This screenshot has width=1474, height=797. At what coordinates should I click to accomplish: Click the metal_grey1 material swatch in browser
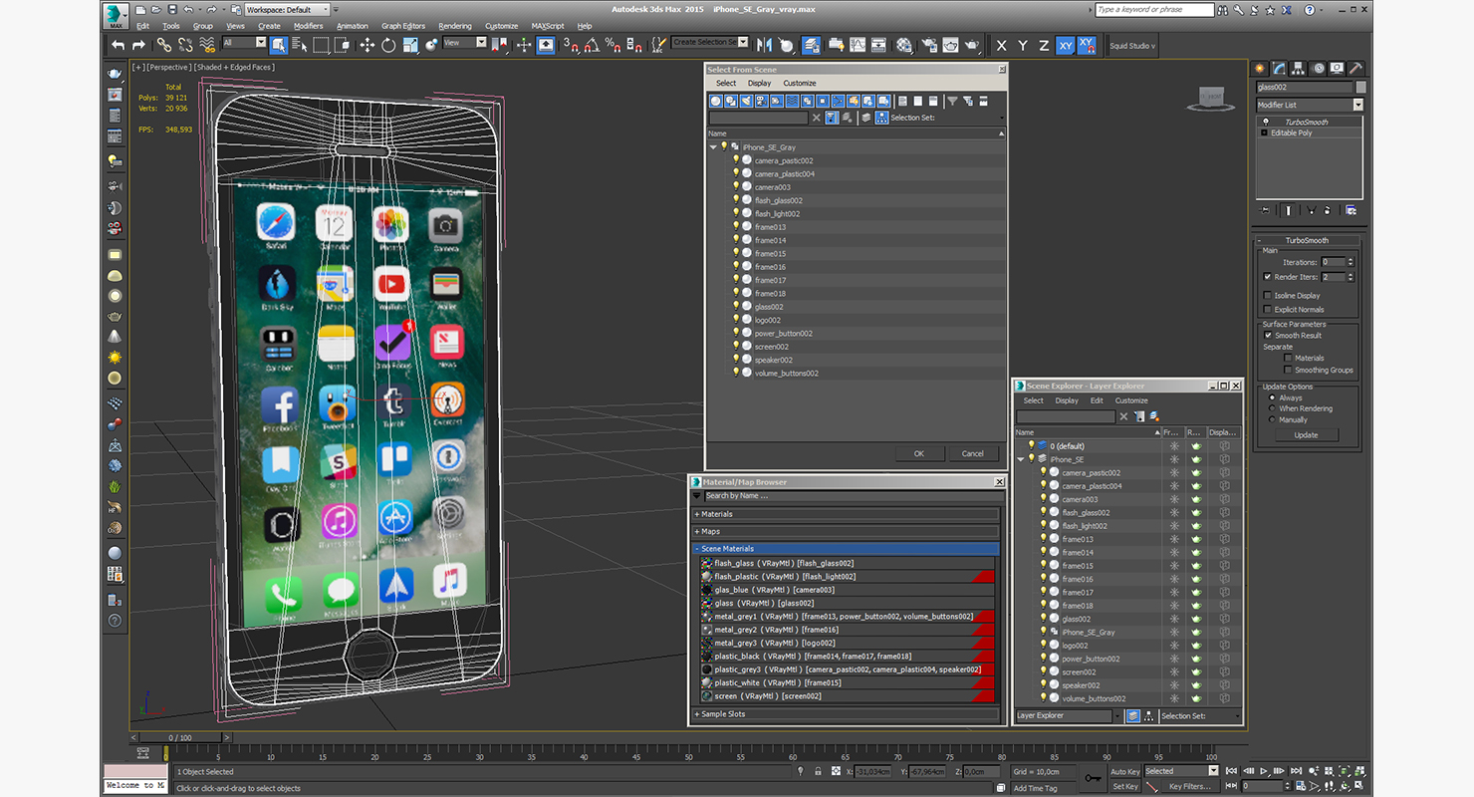(707, 617)
